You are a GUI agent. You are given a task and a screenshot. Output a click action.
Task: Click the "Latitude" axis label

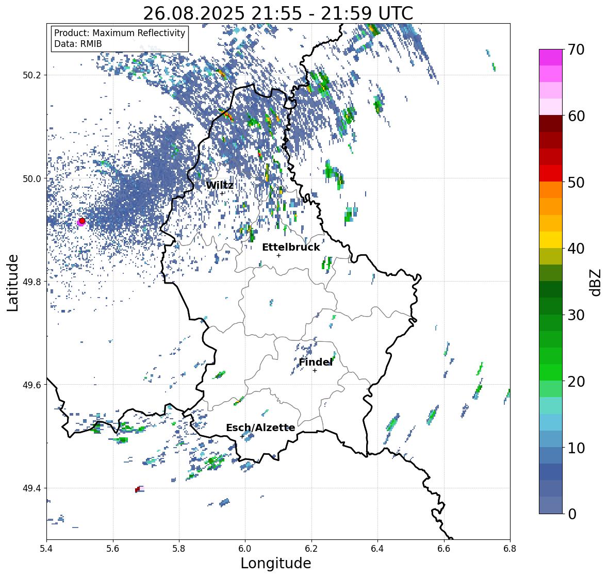pos(12,283)
